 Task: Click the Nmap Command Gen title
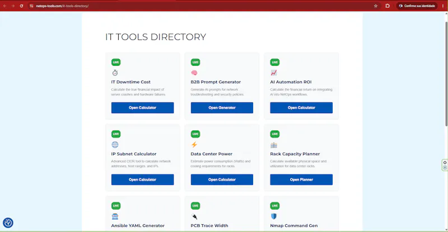coord(293,225)
